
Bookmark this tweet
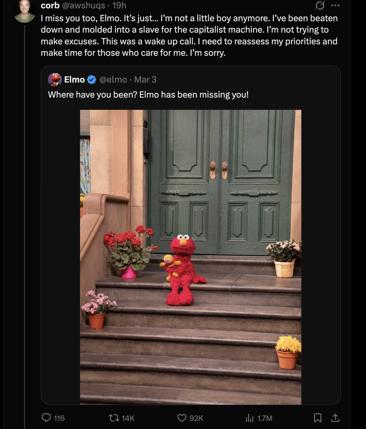[318, 418]
